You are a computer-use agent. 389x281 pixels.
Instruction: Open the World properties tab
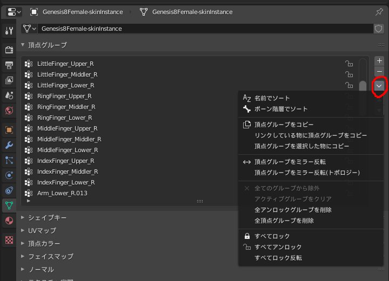click(x=9, y=111)
